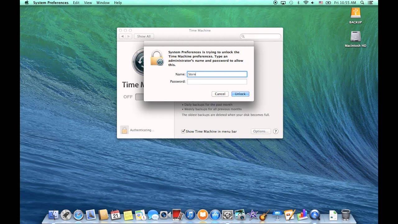Click Show All button

pyautogui.click(x=144, y=36)
